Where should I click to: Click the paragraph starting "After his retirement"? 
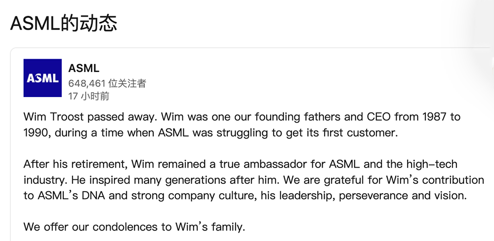(253, 180)
